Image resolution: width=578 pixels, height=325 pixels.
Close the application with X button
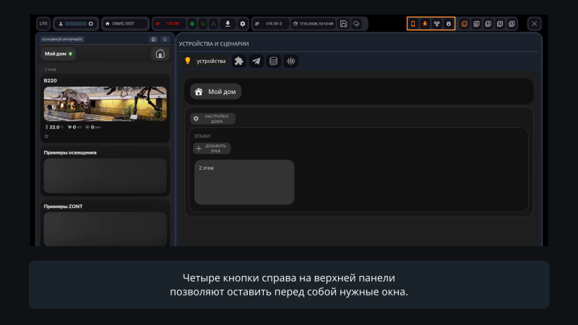pos(534,24)
